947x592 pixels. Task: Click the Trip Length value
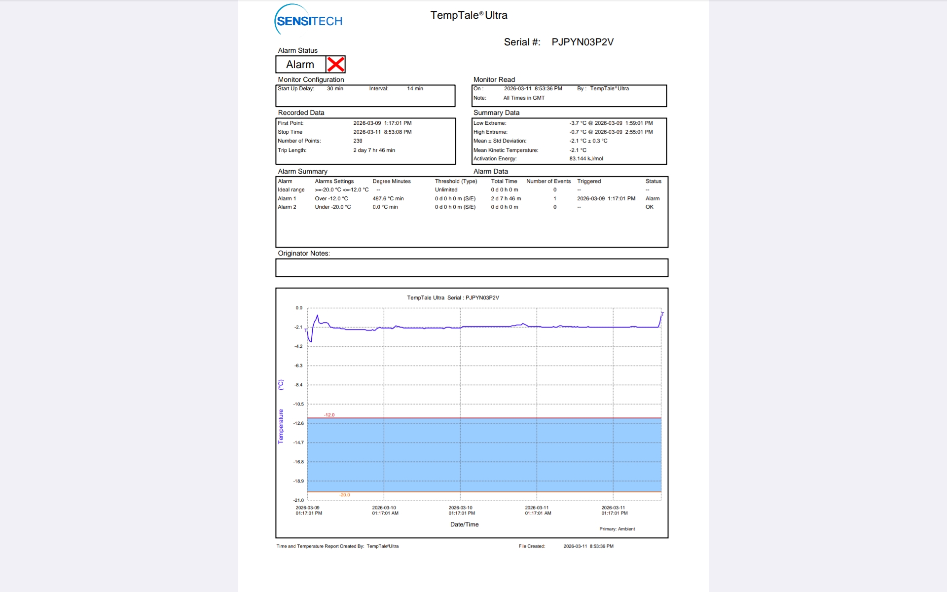coord(374,150)
